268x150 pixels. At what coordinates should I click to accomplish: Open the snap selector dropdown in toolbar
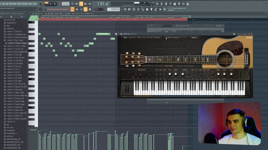(x=99, y=9)
